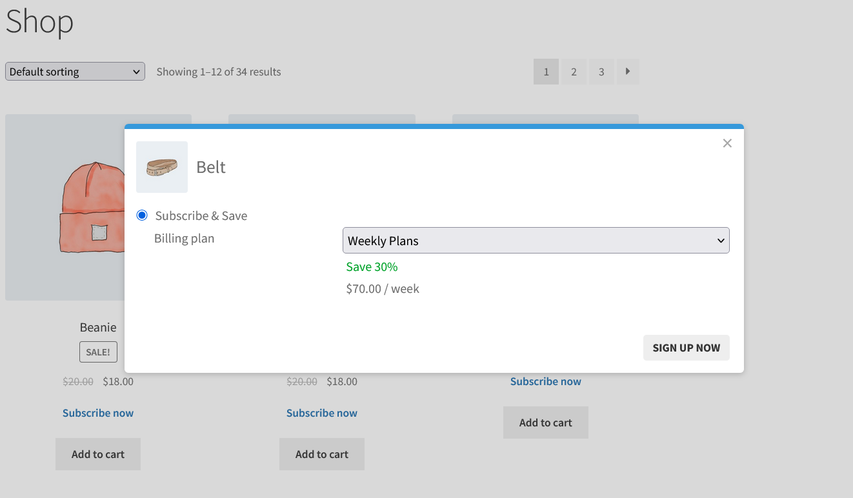Go to results page 3
Viewport: 853px width, 498px height.
601,72
